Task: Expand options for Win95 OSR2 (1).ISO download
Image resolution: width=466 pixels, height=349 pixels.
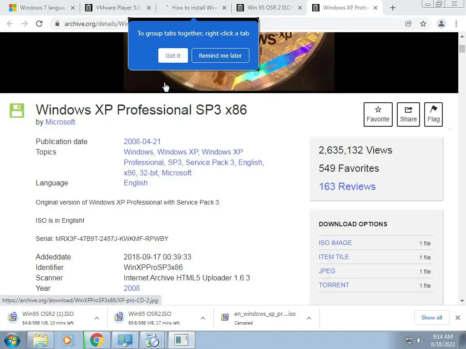Action: point(97,318)
